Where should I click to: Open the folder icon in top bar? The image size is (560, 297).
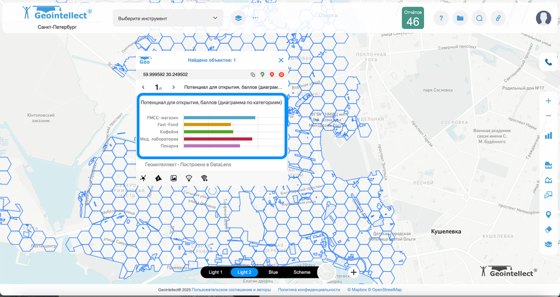click(460, 18)
